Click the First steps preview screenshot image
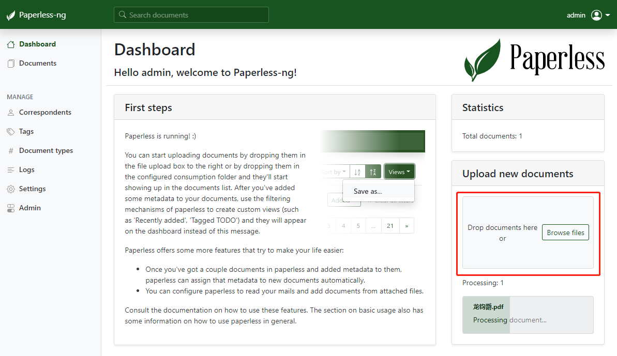Image resolution: width=617 pixels, height=356 pixels. coord(373,182)
